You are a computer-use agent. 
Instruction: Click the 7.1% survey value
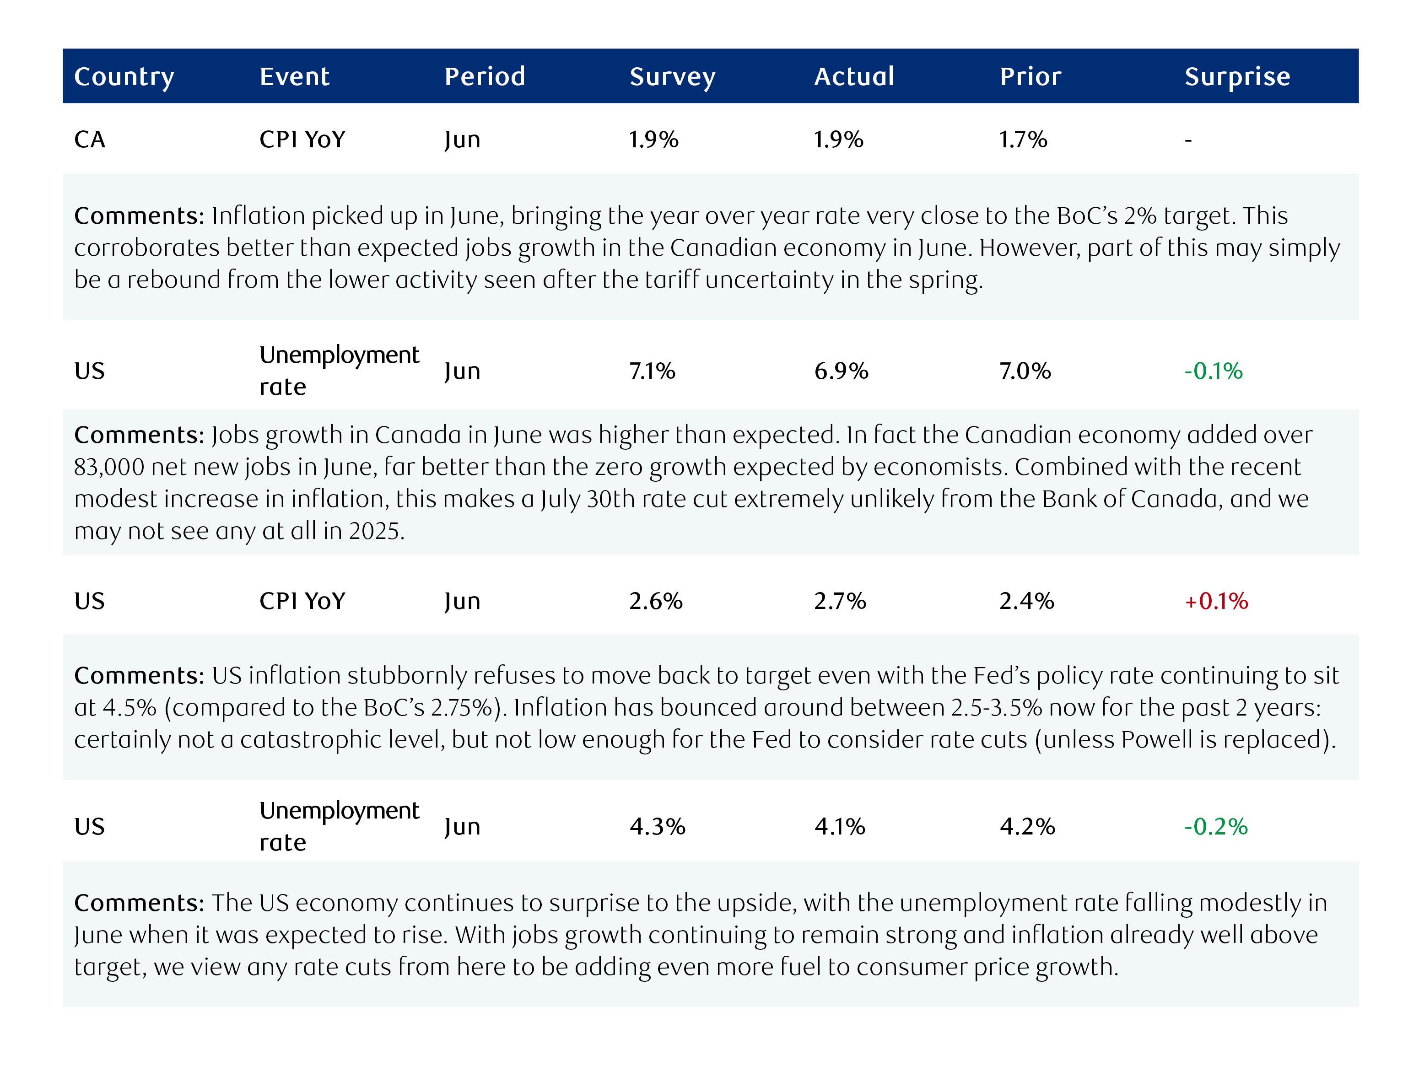(652, 371)
